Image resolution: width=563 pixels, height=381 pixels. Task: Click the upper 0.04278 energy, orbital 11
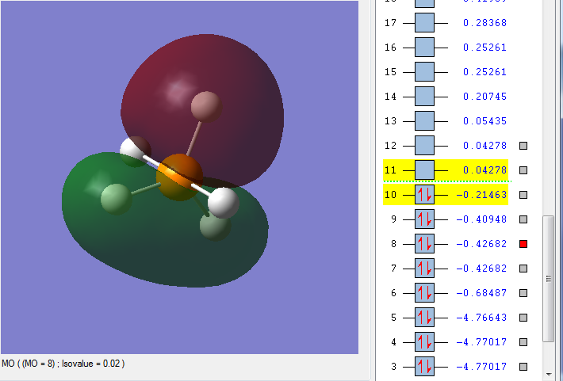(484, 170)
